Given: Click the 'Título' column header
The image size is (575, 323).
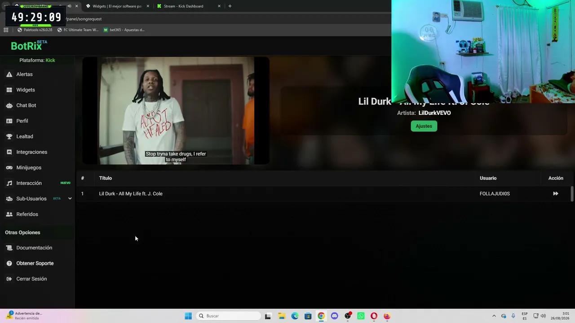Looking at the screenshot, I should 106,178.
